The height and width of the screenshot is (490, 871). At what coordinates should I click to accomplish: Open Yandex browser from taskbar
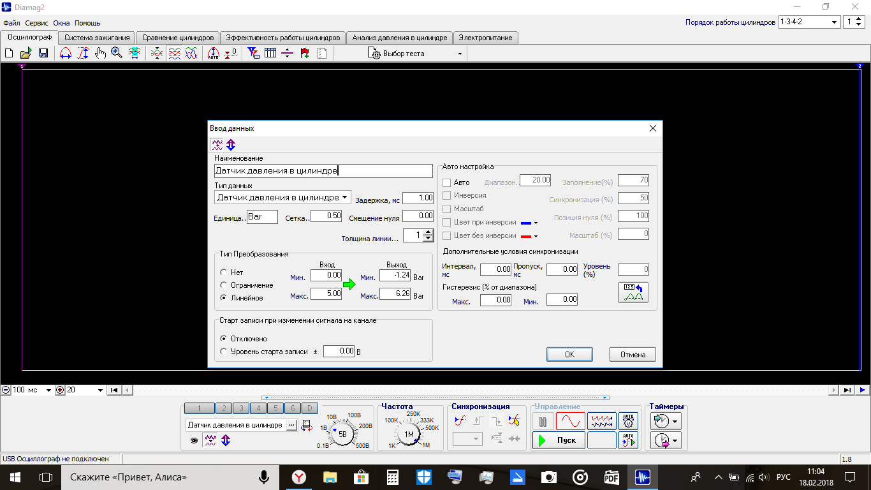point(298,477)
